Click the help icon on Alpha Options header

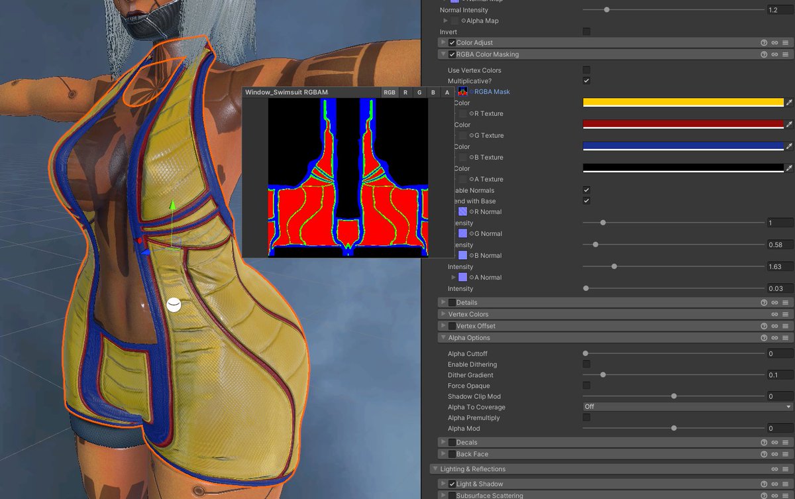coord(764,338)
